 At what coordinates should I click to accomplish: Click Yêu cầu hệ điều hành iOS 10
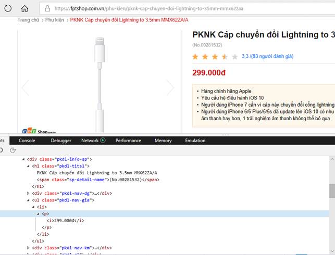232,98
